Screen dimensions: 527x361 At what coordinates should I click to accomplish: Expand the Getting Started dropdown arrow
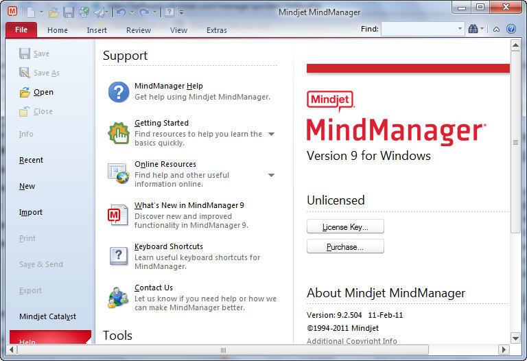(x=271, y=134)
